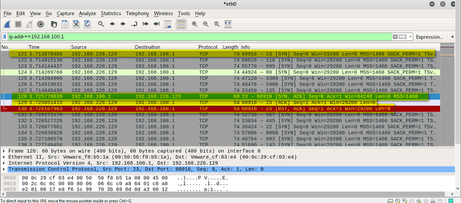461x203 pixels.
Task: Open the Statistics menu
Action: point(111,13)
